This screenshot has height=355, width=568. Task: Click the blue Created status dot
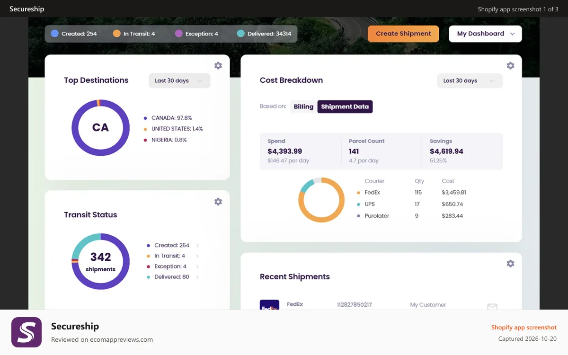coord(55,34)
